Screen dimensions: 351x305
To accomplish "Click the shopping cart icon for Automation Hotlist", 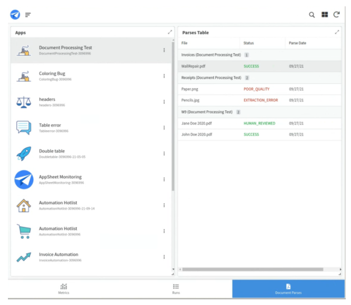I will 24,231.
